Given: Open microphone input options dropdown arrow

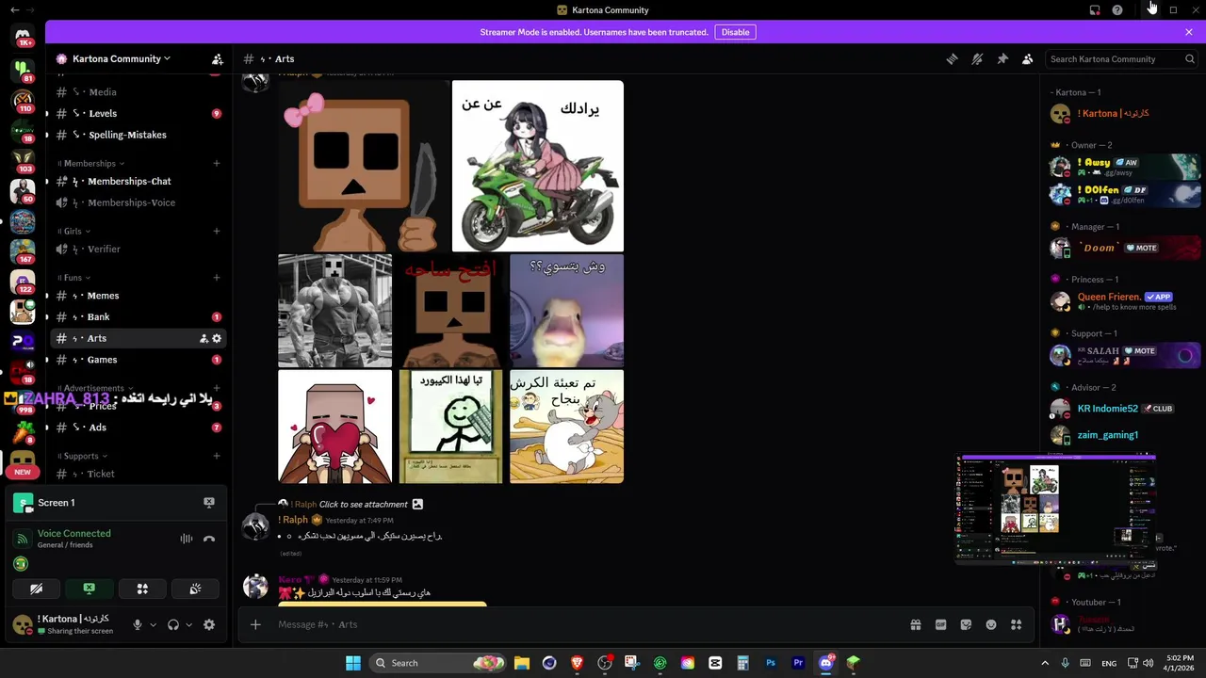Looking at the screenshot, I should coord(153,624).
